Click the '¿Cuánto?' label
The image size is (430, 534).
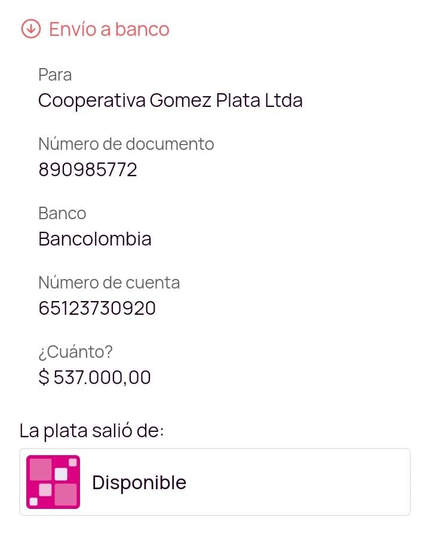click(x=75, y=352)
